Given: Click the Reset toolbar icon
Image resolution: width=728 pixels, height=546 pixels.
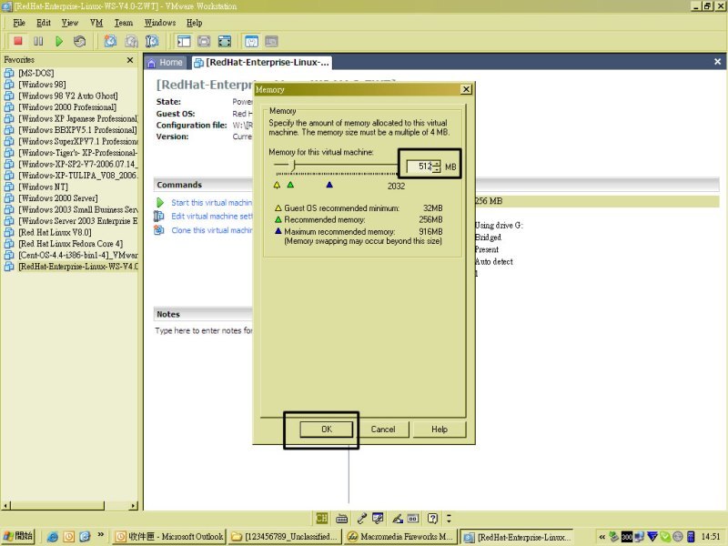Looking at the screenshot, I should (80, 41).
